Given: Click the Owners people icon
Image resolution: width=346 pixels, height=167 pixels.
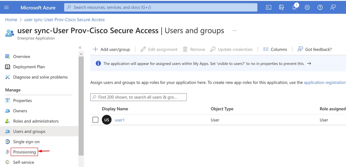Looking at the screenshot, I should click(8, 111).
